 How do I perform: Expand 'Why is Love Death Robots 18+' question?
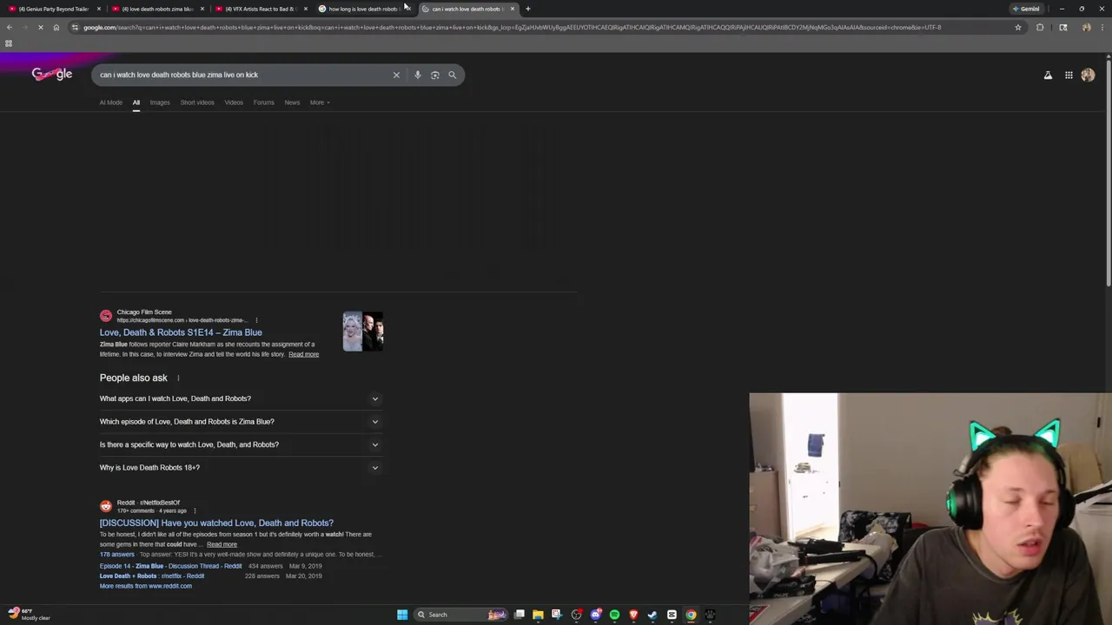(x=241, y=468)
